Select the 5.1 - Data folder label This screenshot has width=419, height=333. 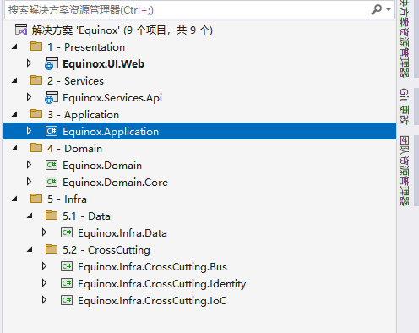86,216
